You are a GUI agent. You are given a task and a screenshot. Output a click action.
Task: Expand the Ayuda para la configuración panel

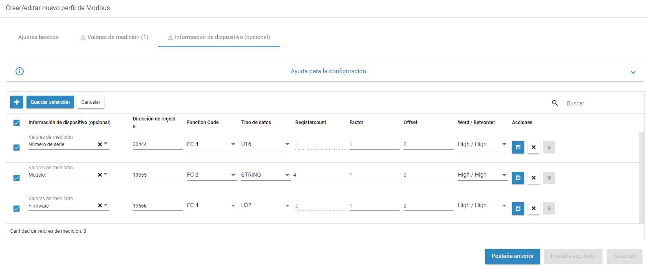point(633,72)
